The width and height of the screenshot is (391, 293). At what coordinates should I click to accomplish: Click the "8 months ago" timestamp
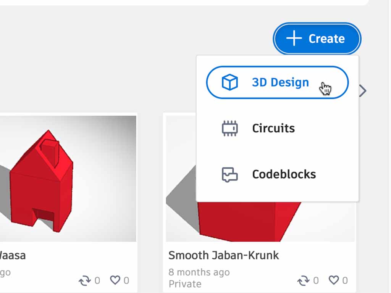click(x=199, y=272)
